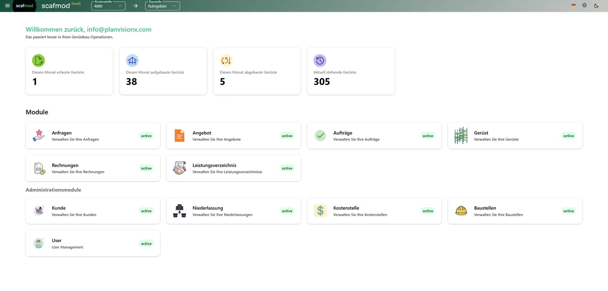608x291 pixels.
Task: Click the Baustellen hard hat icon
Action: [x=460, y=210]
